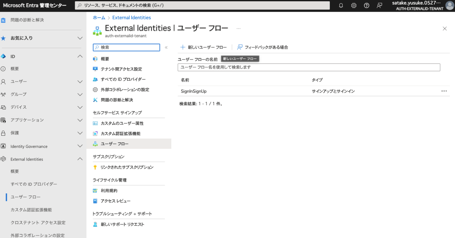Collapse the ID section chevron

click(x=80, y=56)
